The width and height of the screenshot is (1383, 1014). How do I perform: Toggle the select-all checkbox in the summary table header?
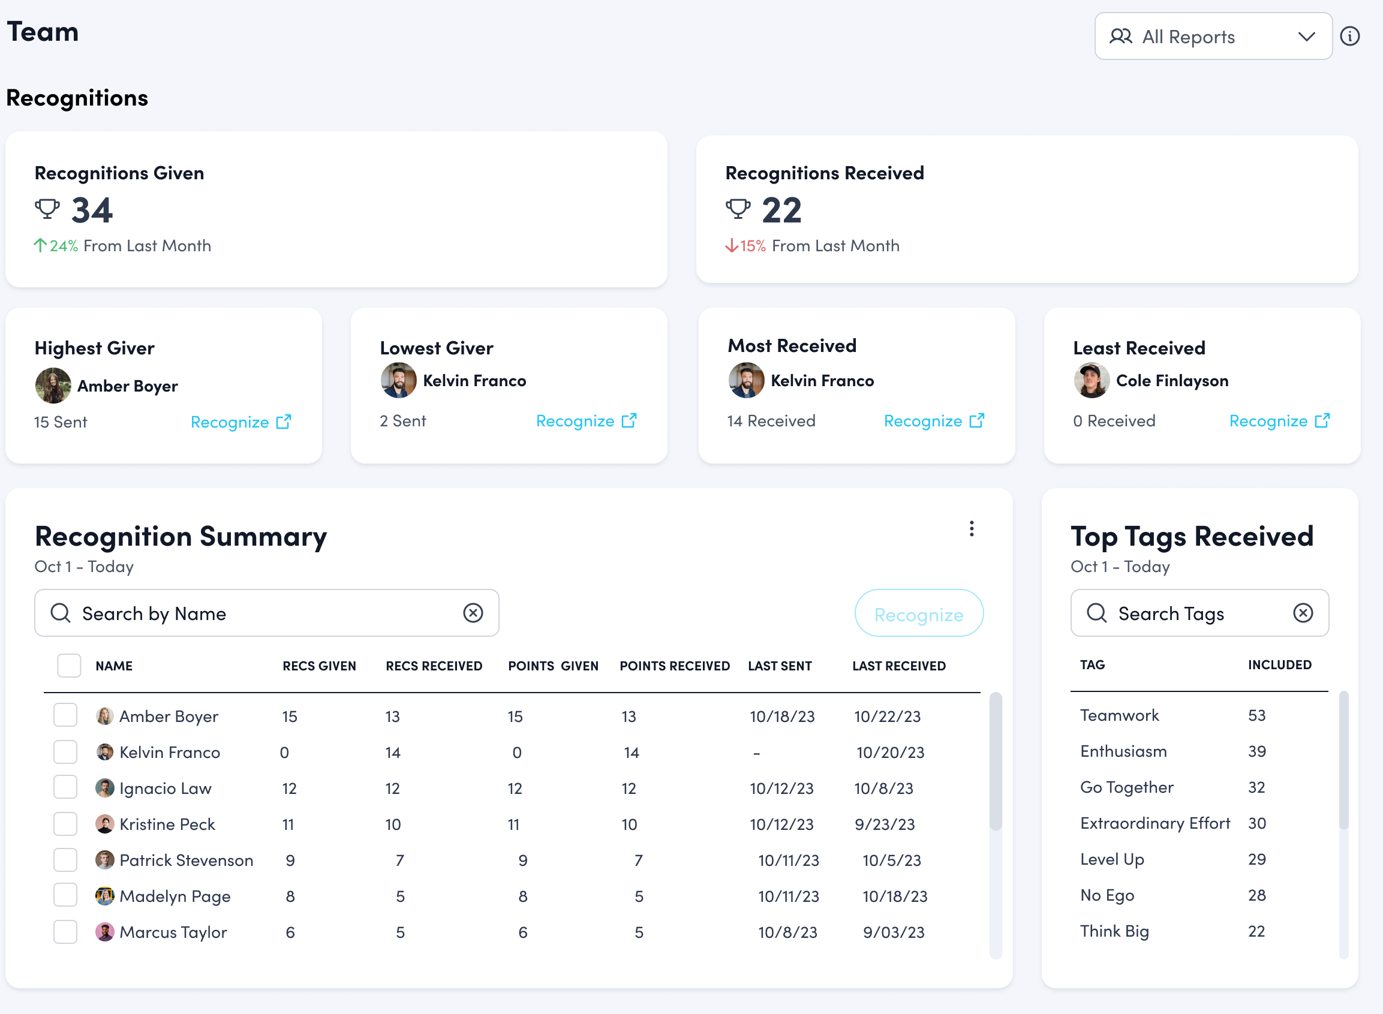coord(69,666)
